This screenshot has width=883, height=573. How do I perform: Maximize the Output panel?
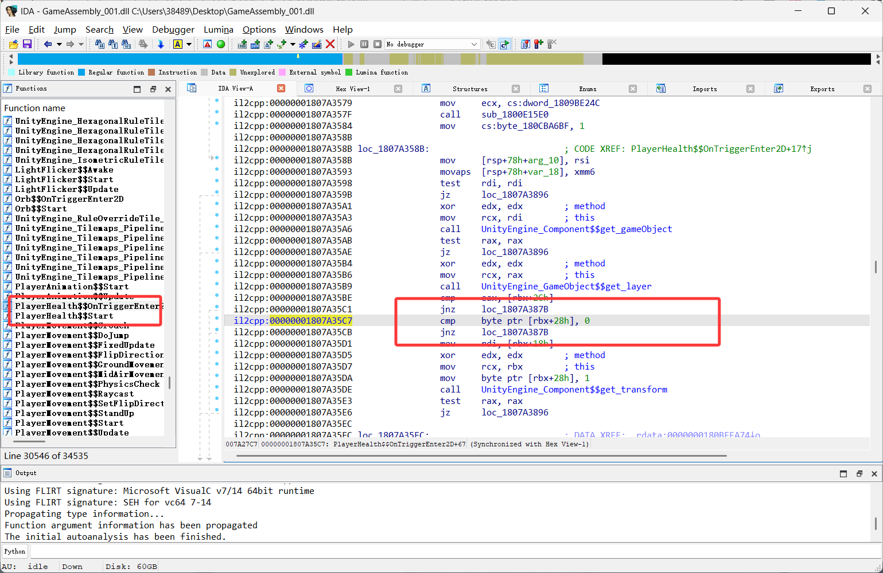pos(843,473)
